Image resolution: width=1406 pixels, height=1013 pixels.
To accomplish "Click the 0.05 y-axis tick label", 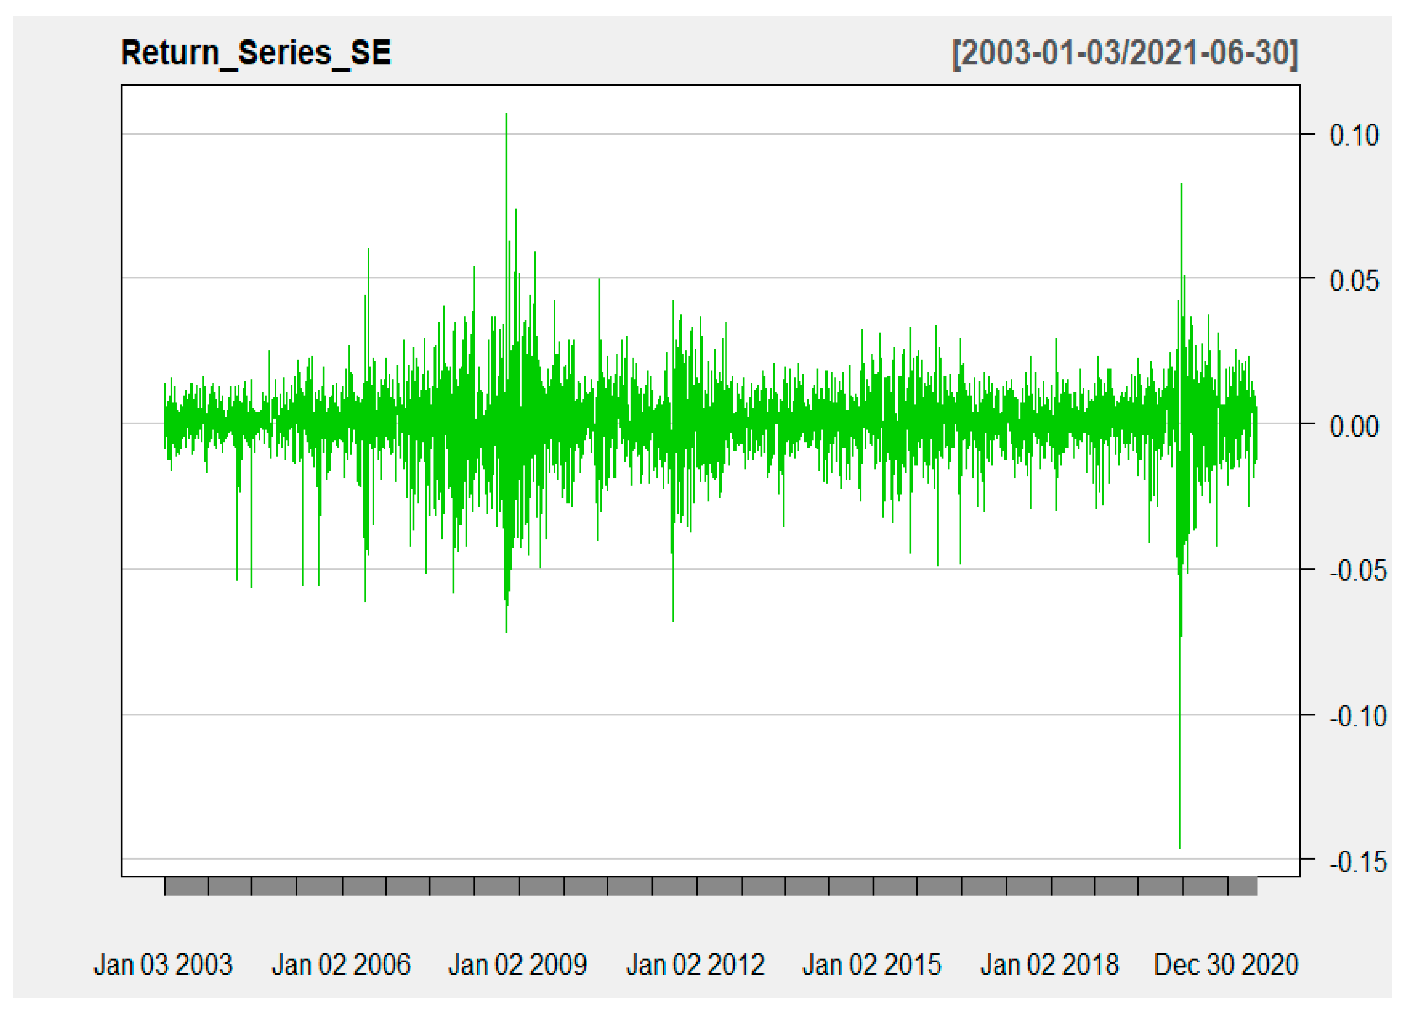I will click(1354, 281).
